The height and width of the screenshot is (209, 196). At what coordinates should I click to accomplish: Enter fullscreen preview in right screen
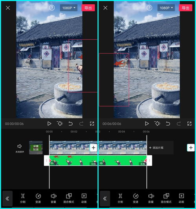(189, 124)
